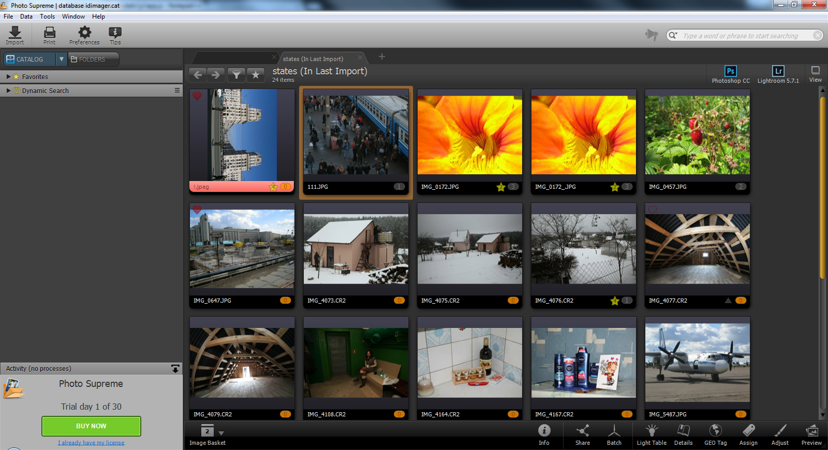Toggle star rating on IMG_0172.JPG
Image resolution: width=828 pixels, height=450 pixels.
500,187
